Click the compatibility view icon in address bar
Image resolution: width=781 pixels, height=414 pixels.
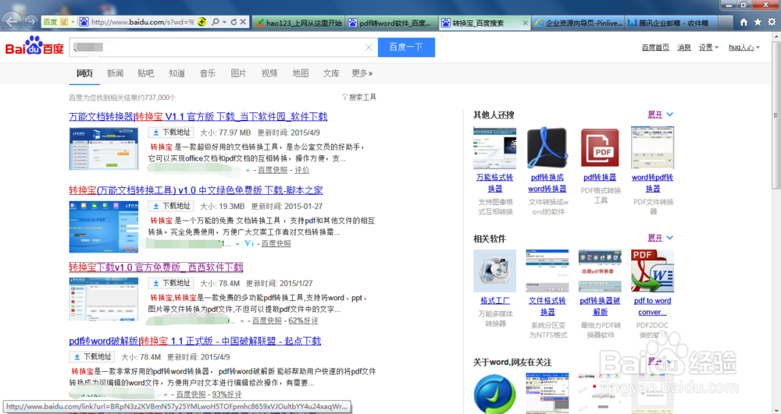[201, 22]
